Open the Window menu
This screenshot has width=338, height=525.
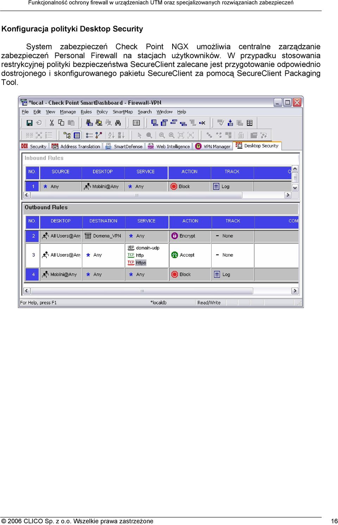coord(164,112)
